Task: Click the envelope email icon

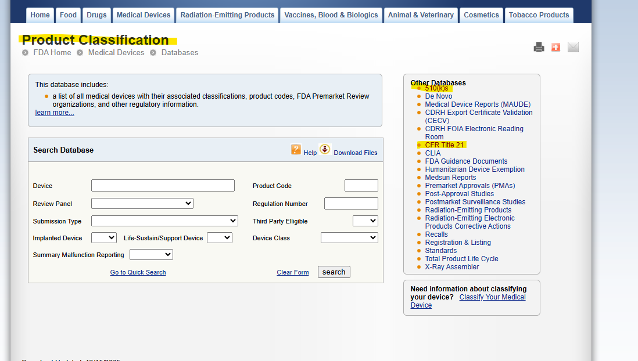Action: (x=573, y=47)
